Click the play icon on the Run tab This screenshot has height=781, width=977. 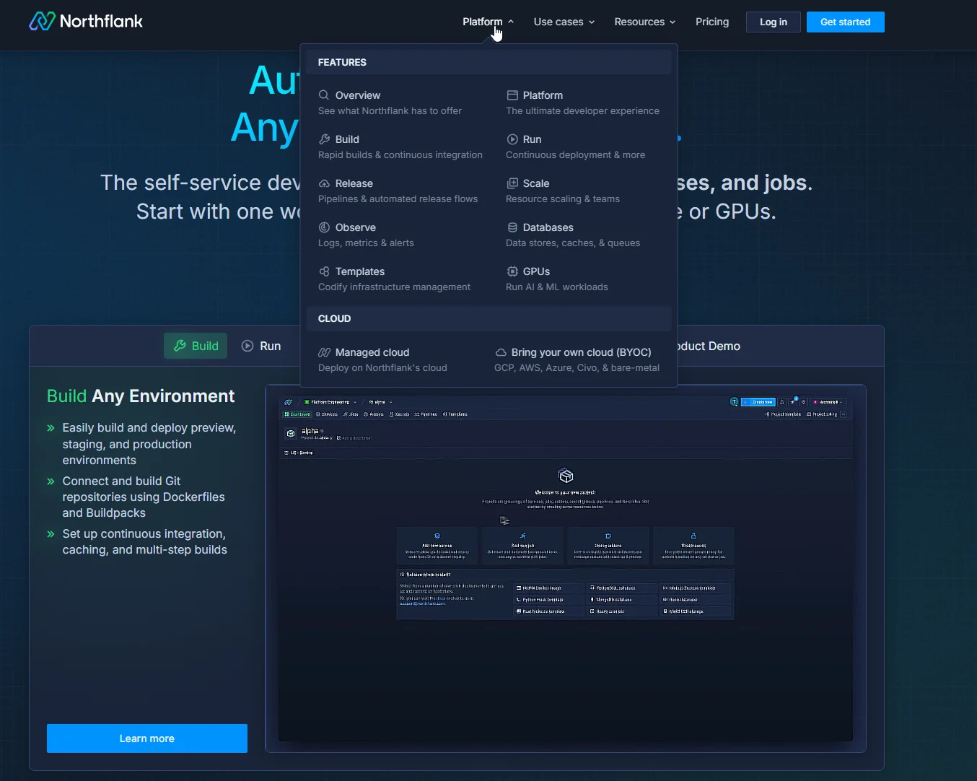[247, 346]
